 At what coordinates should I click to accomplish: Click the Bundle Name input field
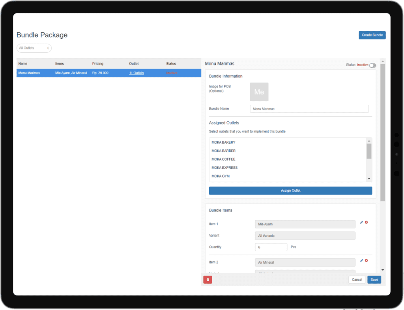[309, 109]
